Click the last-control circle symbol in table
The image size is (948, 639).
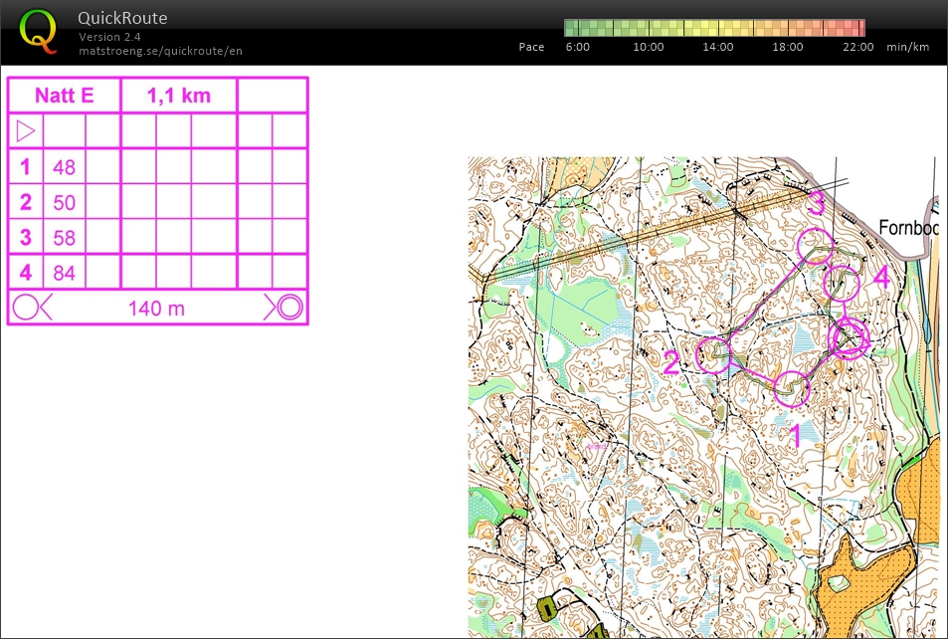pos(26,308)
